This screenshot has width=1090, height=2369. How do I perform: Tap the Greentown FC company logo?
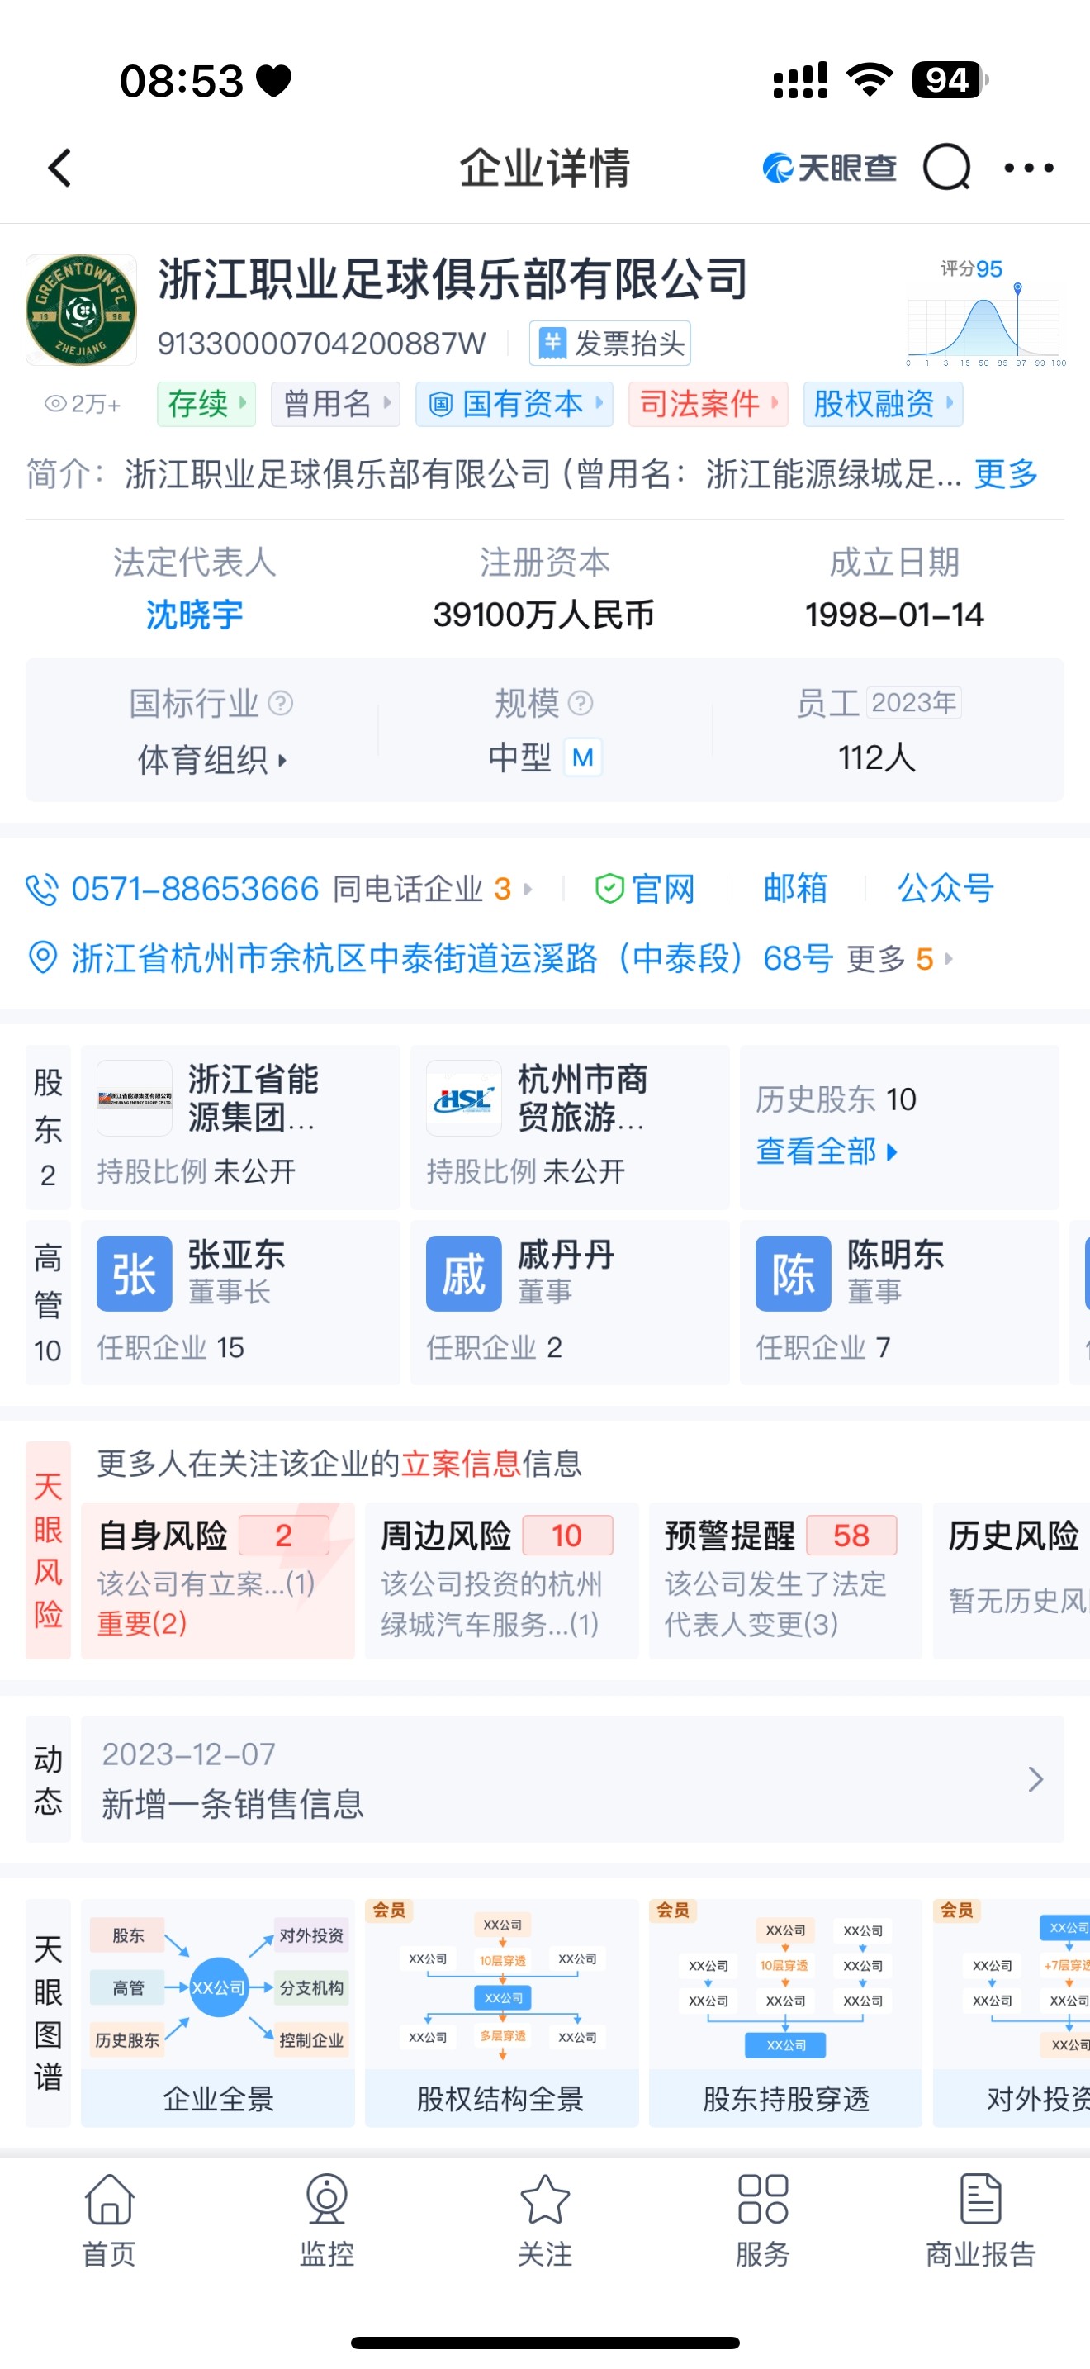point(81,311)
